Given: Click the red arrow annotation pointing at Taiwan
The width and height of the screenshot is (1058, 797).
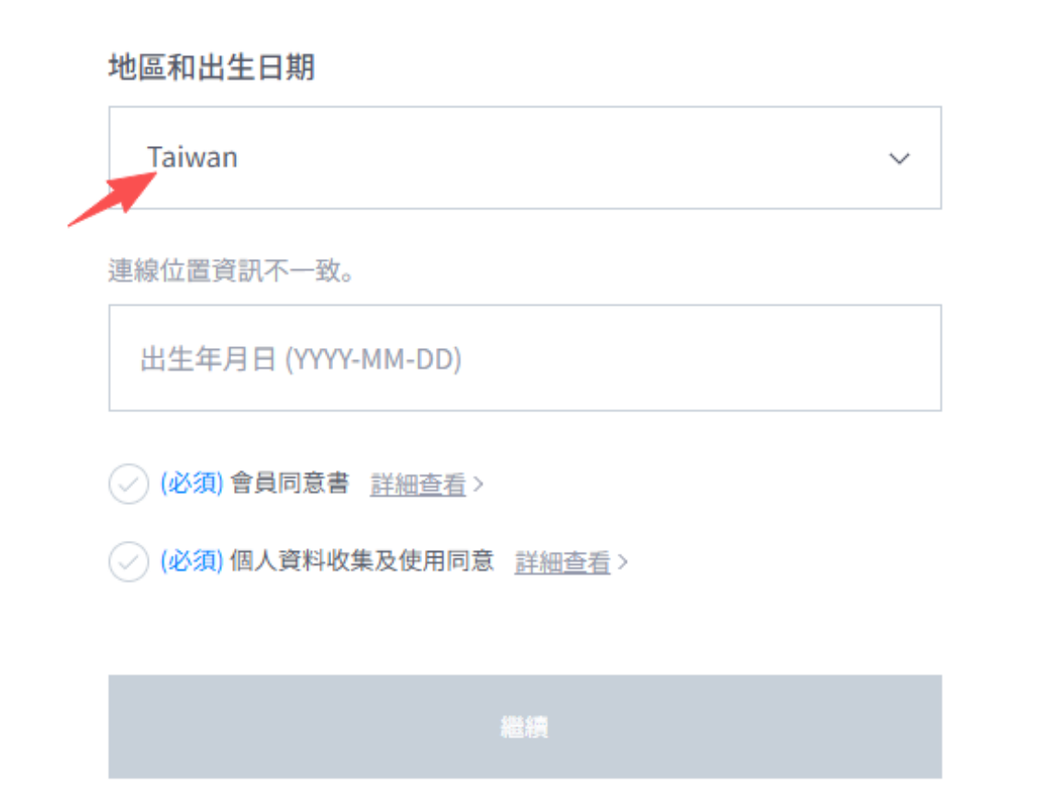Looking at the screenshot, I should coord(112,199).
